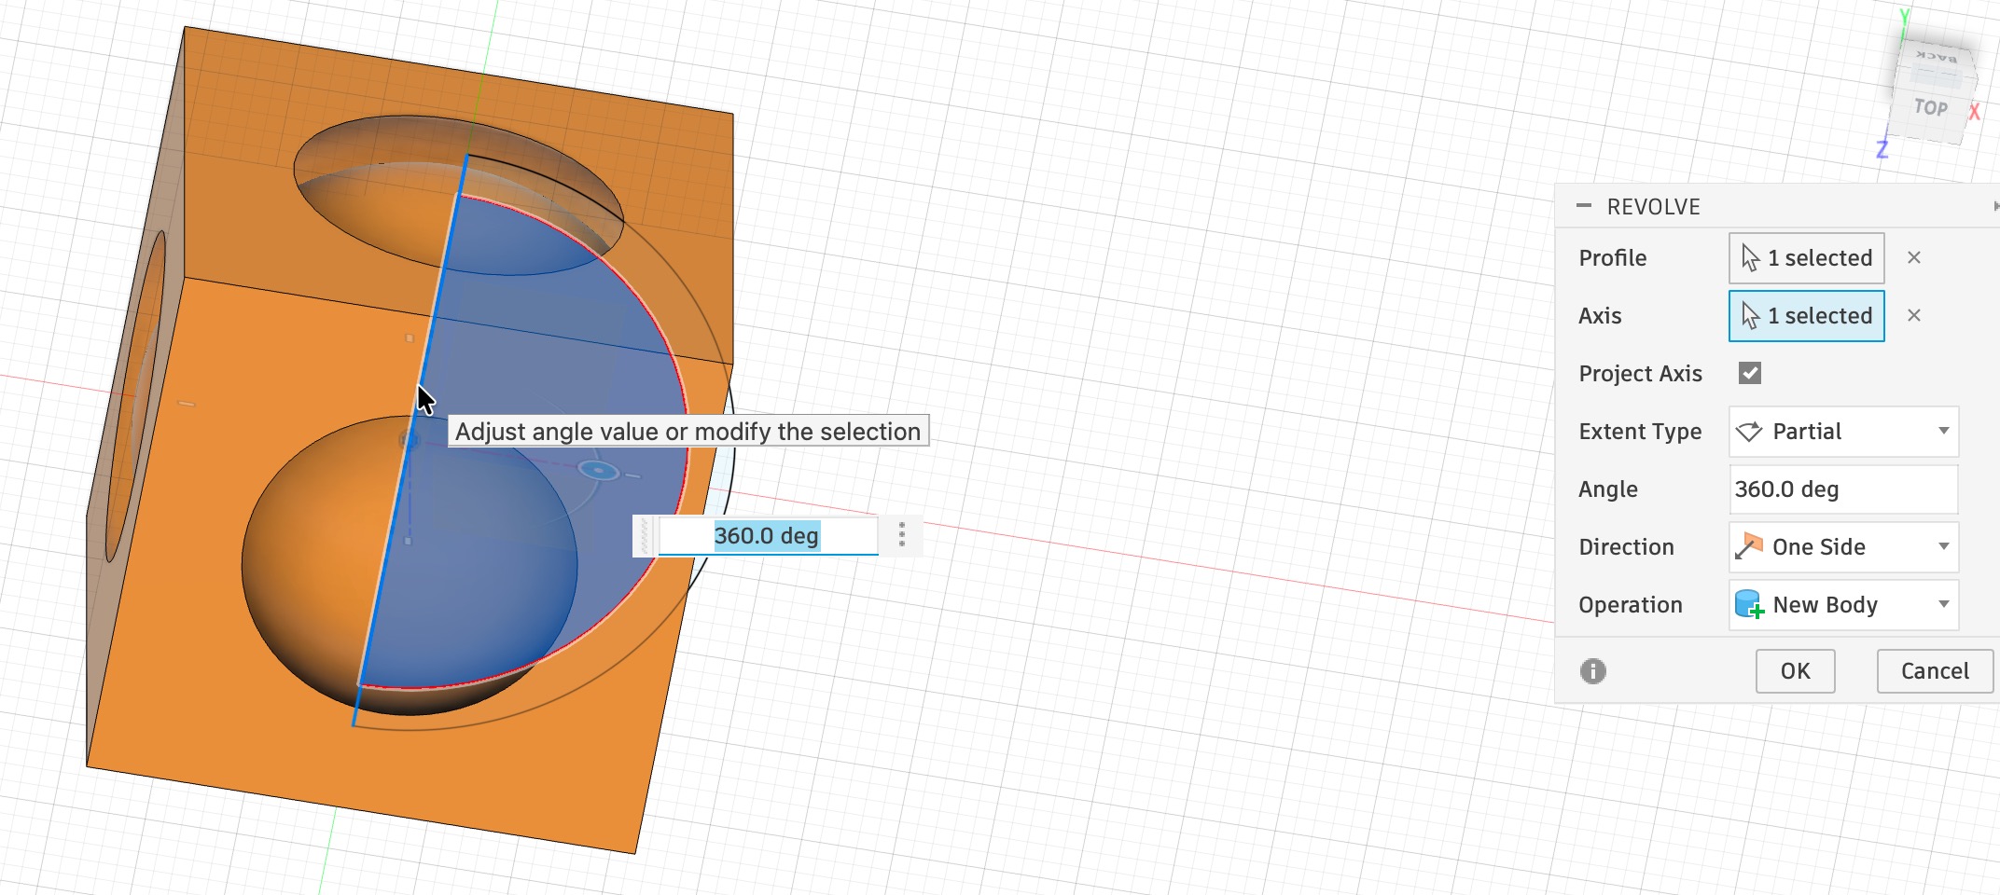The width and height of the screenshot is (2000, 895).
Task: Click the angle rotation manipulator handle
Action: pos(599,471)
